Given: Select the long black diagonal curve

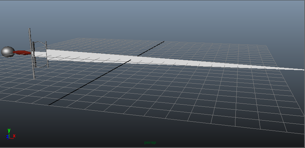Looking at the screenshot, I should [106, 73].
